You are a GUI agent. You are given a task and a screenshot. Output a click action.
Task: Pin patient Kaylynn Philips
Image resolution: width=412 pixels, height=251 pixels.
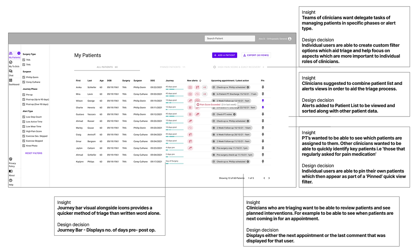tap(263, 162)
